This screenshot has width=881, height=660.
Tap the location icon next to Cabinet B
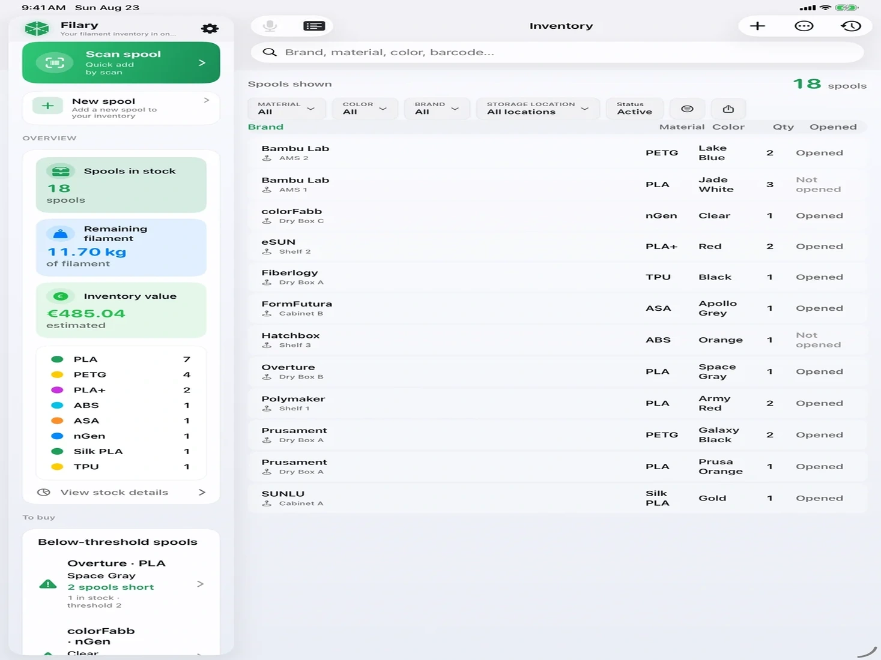tap(267, 314)
